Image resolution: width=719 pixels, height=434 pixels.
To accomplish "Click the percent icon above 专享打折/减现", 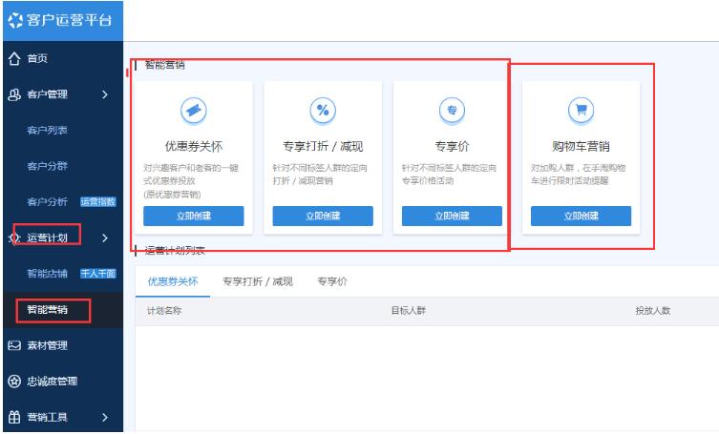I will [x=323, y=111].
